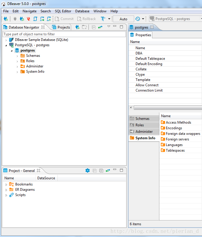Select Foreign data wrappers in System Info list

[181, 134]
